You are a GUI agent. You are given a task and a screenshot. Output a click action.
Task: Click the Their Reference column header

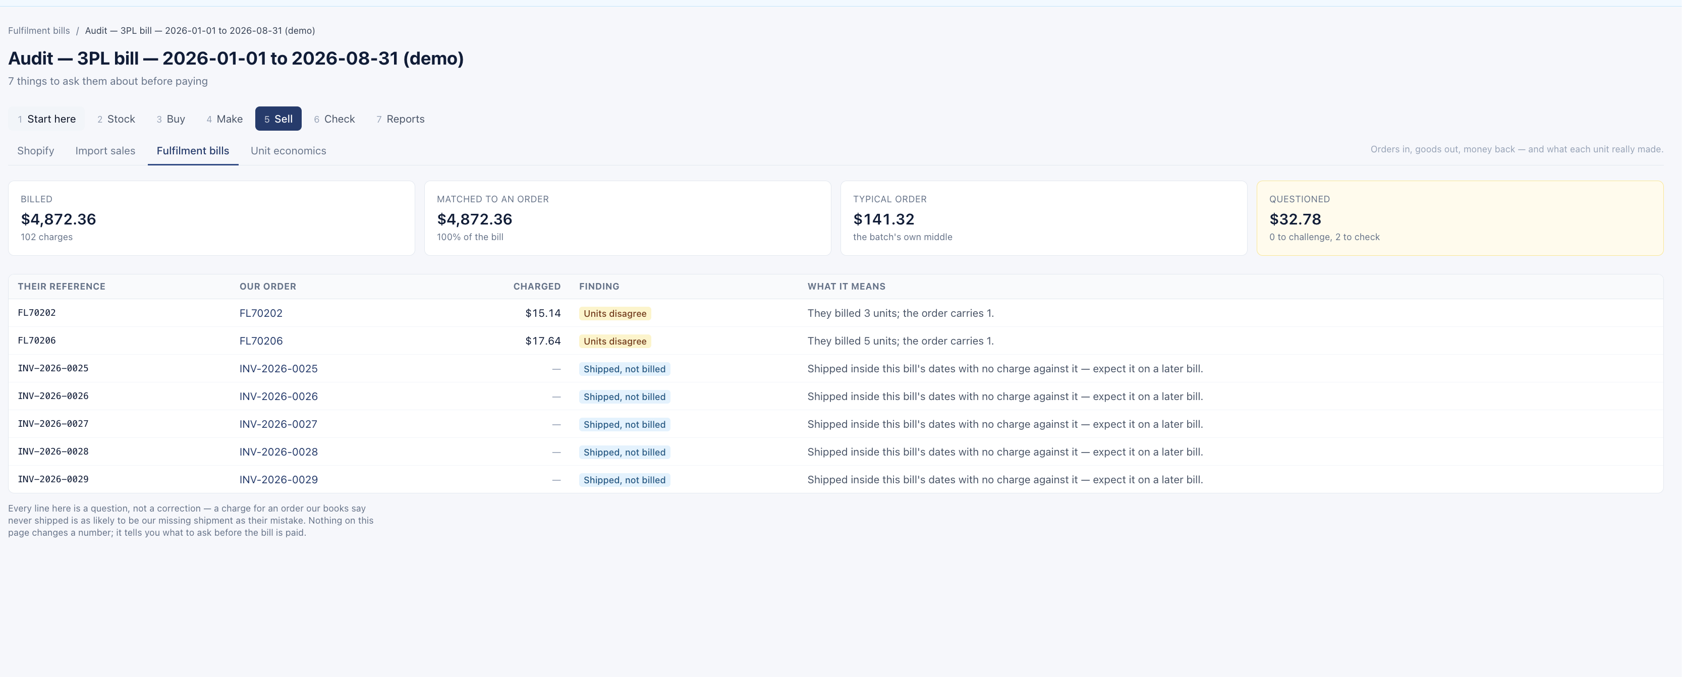point(62,287)
